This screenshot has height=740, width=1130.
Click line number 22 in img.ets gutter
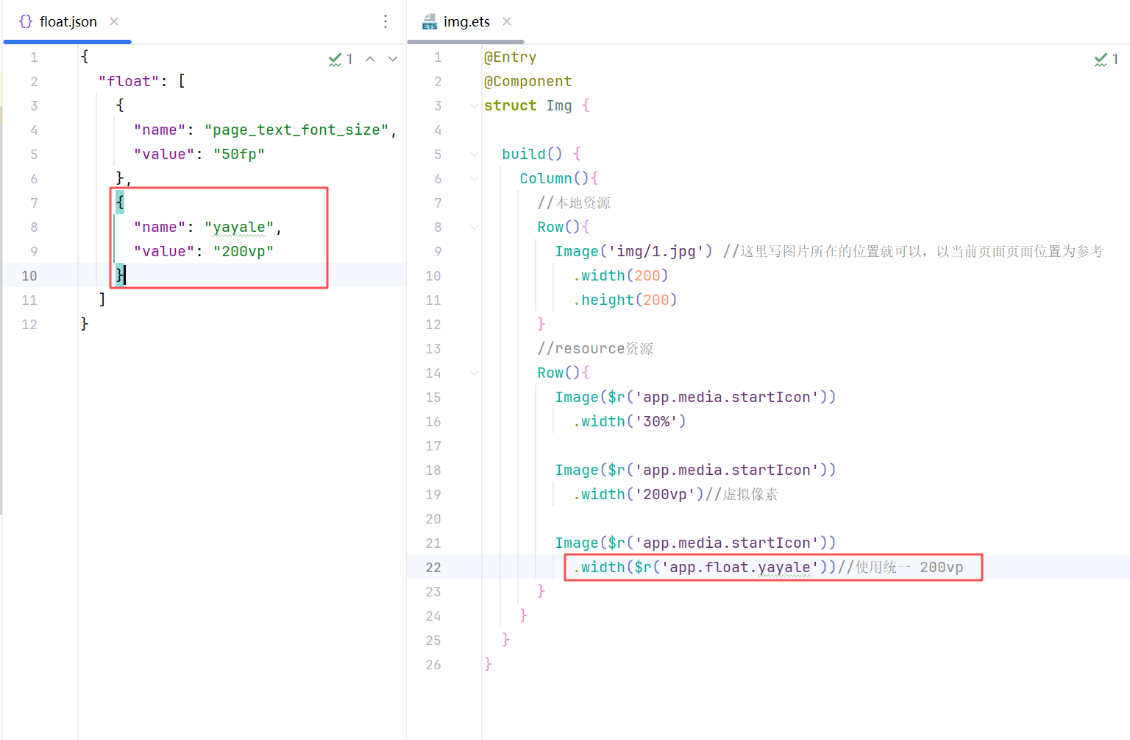[x=433, y=567]
